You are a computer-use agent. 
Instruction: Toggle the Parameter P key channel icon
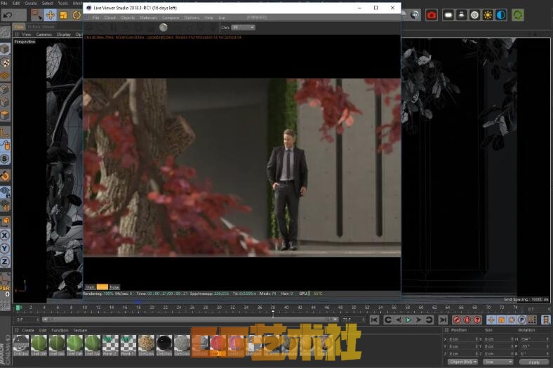coord(521,320)
